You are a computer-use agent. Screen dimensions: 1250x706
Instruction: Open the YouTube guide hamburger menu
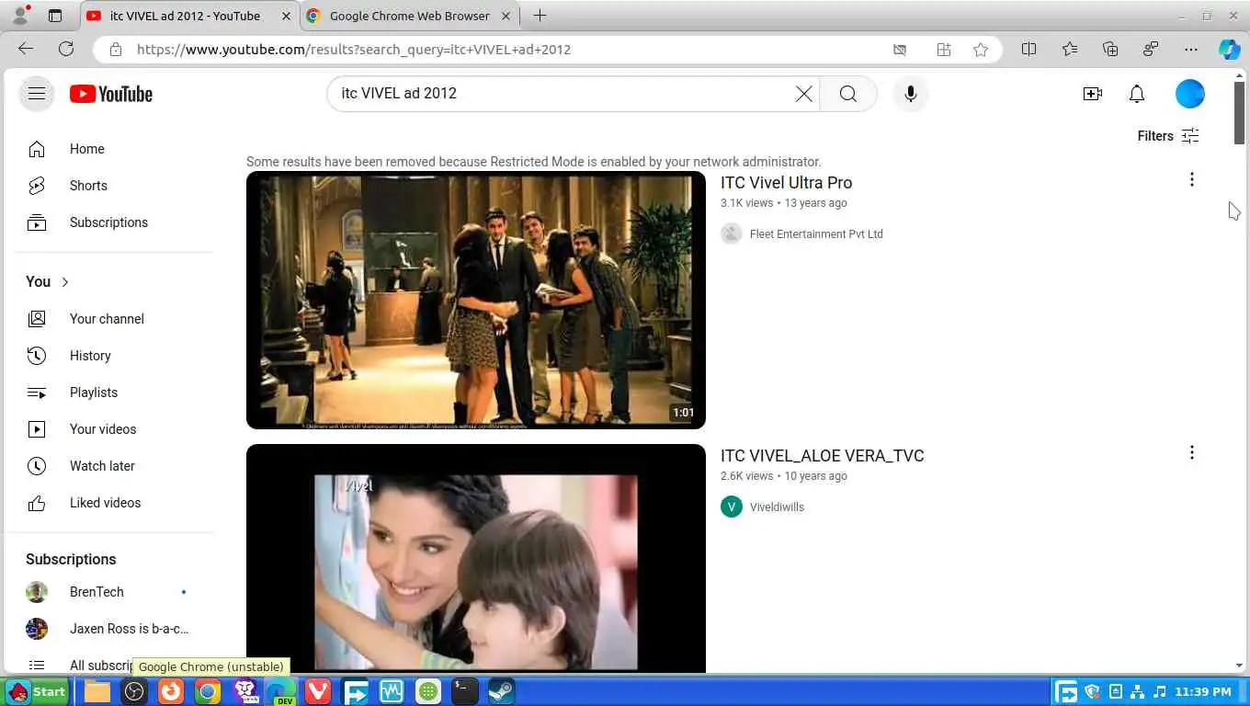[37, 93]
